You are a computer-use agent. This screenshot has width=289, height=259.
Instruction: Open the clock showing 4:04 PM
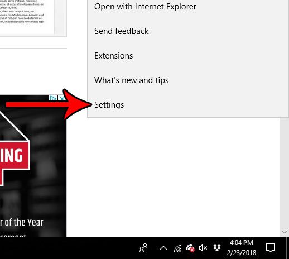242,248
